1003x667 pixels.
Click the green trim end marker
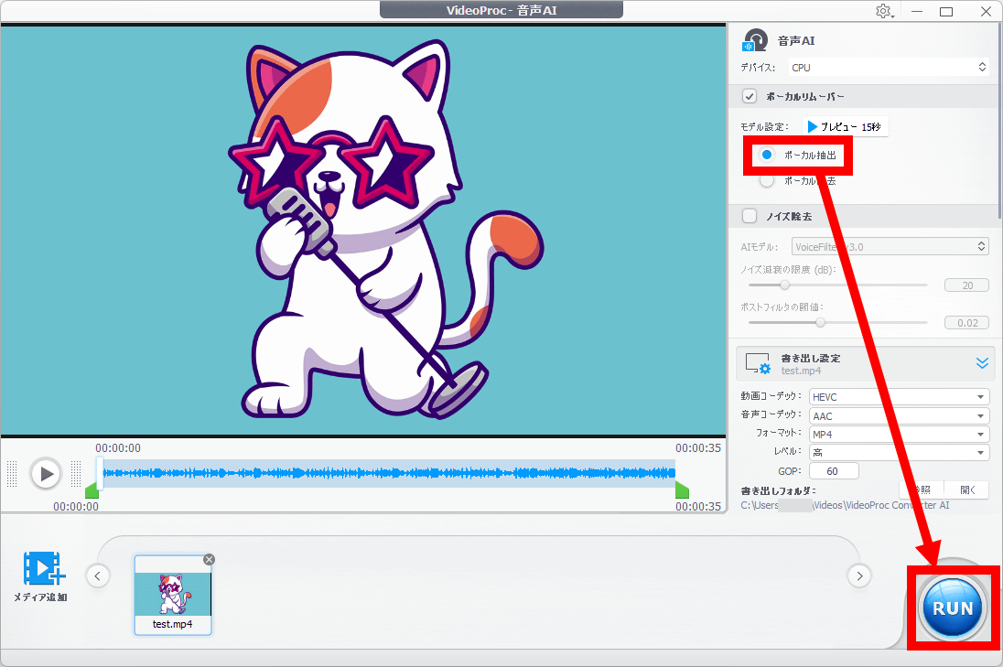pyautogui.click(x=682, y=491)
